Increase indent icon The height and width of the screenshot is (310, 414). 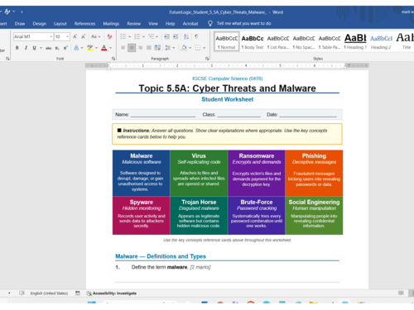point(176,36)
